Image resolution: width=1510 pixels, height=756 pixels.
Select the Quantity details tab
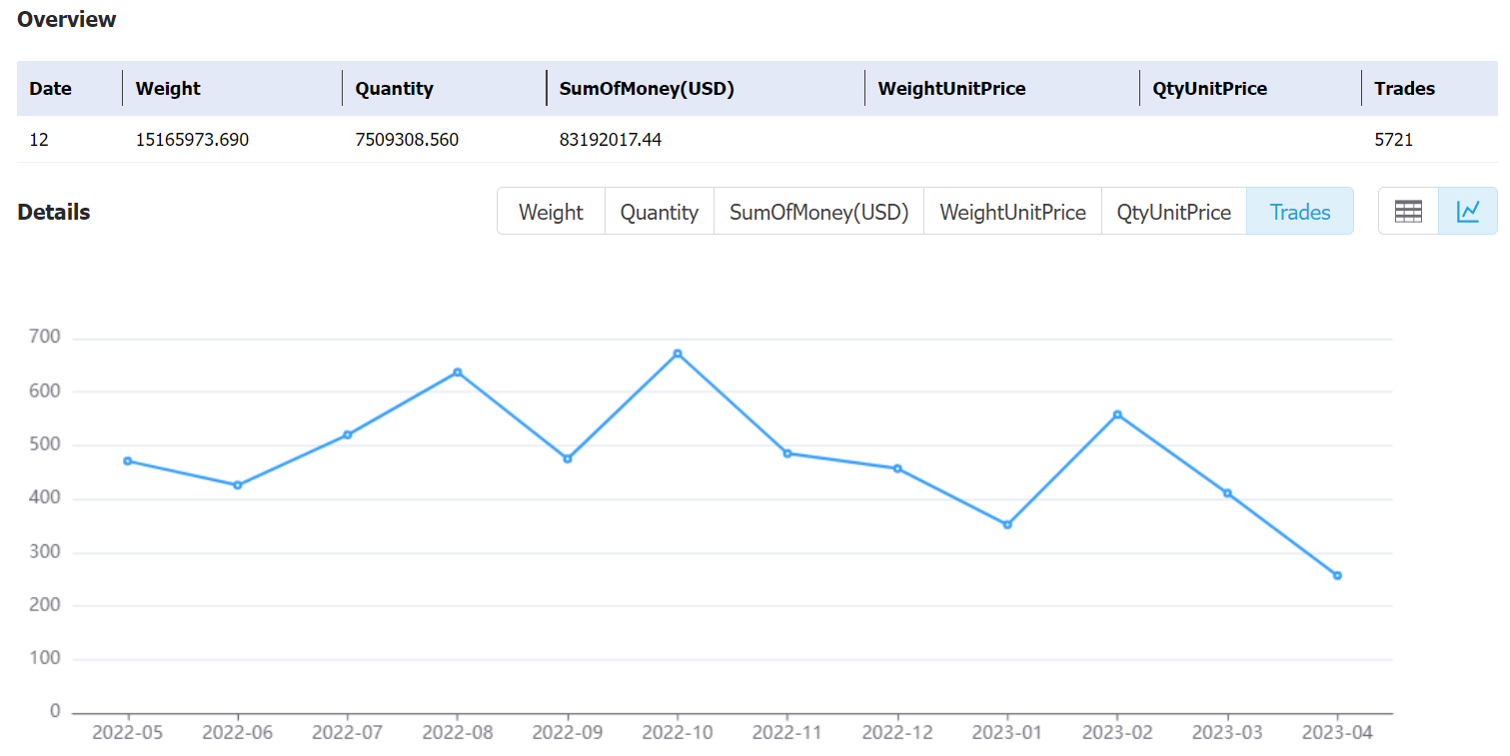coord(660,212)
